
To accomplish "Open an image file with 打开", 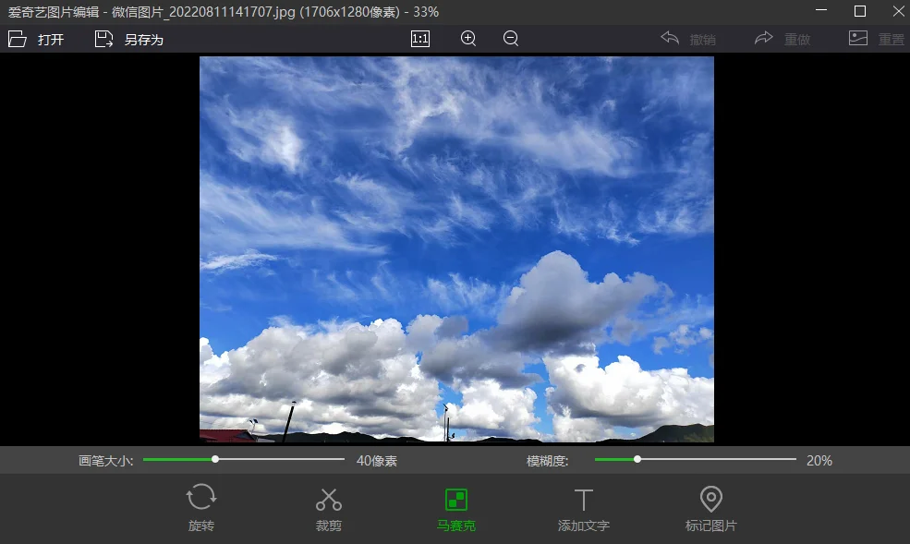I will 36,40.
